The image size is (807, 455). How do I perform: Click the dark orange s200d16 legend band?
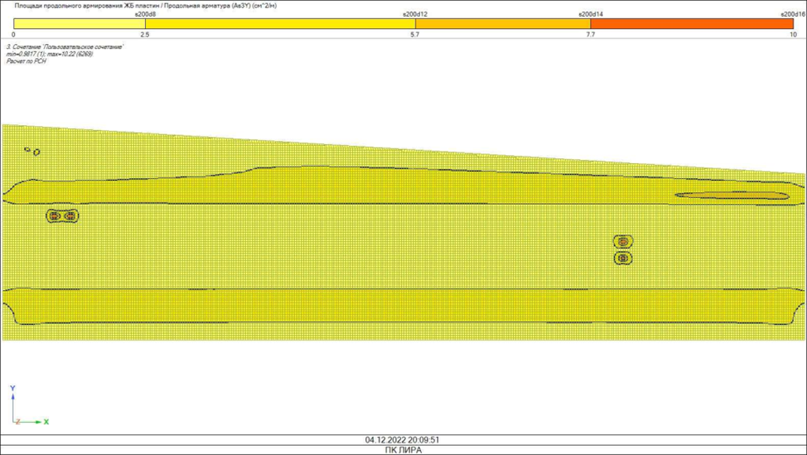pos(691,25)
